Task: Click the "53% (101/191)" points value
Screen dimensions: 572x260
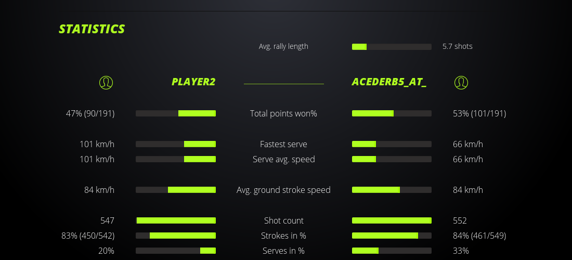Action: 479,113
